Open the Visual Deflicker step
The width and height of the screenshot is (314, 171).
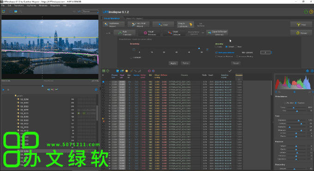tap(174, 33)
